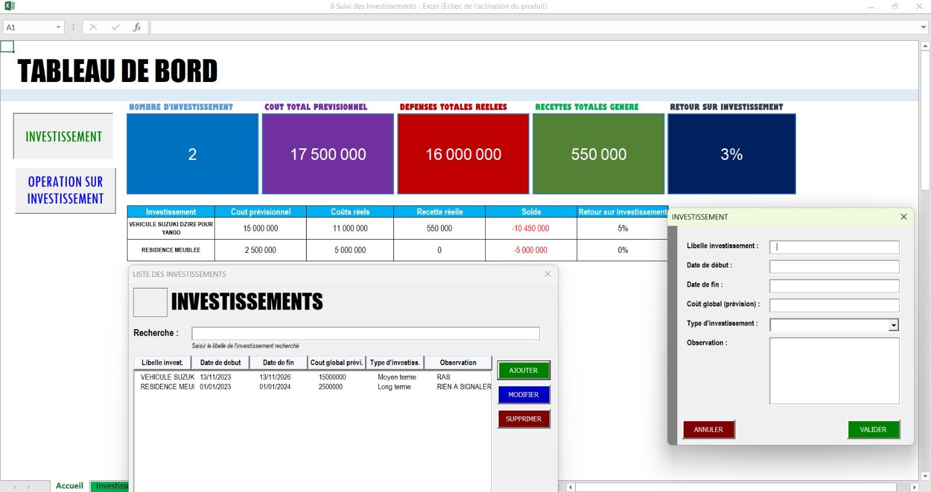The height and width of the screenshot is (492, 931).
Task: Click the small image box beside INVESTISSEMENTS title
Action: 150,302
